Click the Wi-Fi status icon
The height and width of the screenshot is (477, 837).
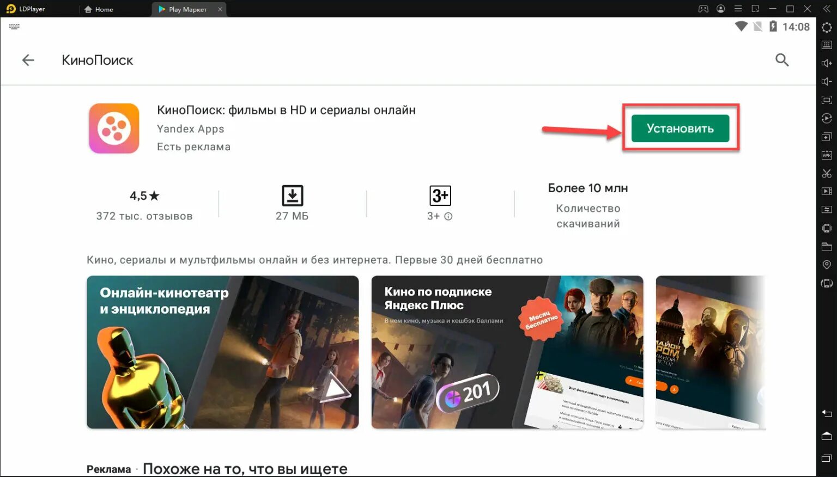point(741,26)
